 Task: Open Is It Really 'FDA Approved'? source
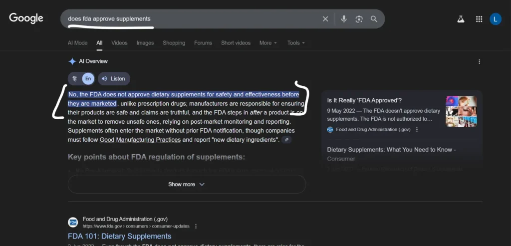tap(364, 100)
